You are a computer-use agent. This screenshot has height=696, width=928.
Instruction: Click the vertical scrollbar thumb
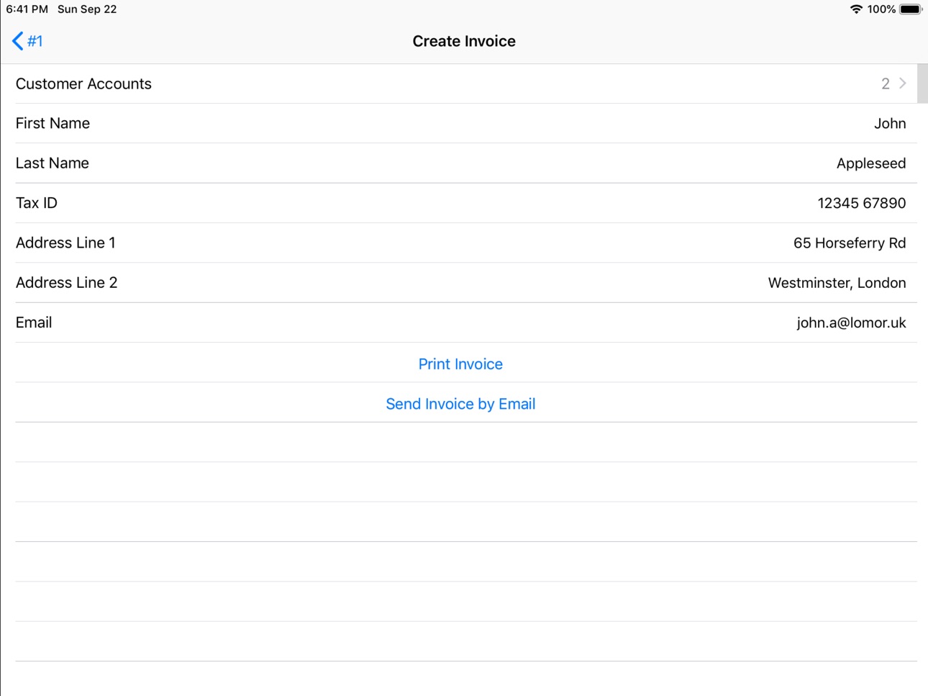922,83
